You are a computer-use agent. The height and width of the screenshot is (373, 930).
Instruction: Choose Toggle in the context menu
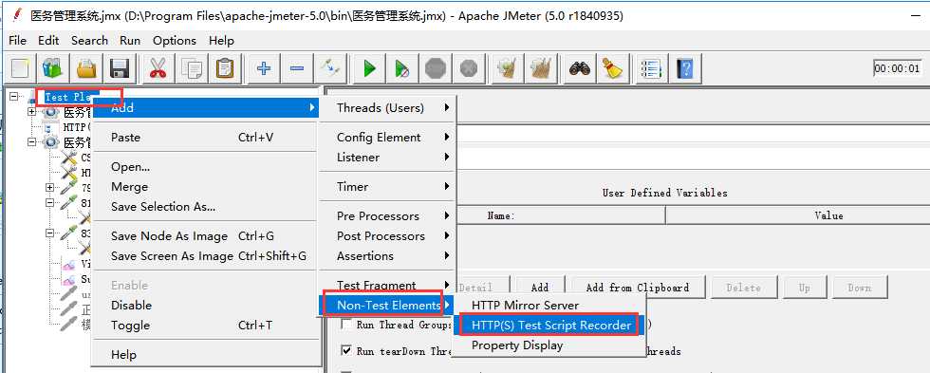pyautogui.click(x=207, y=325)
